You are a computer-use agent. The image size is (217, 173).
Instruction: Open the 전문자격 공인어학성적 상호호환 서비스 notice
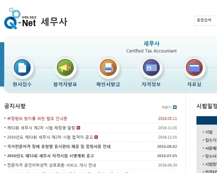pos(52,165)
